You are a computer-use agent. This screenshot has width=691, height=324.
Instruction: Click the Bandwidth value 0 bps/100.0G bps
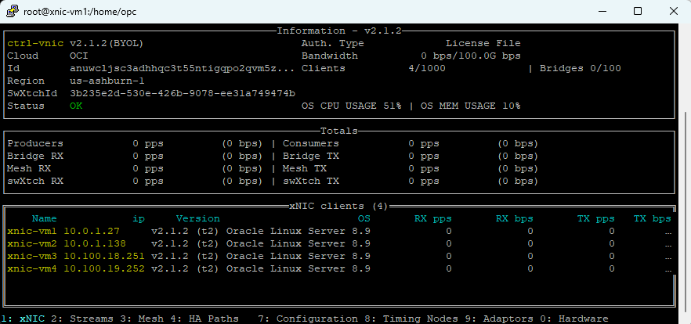(x=471, y=56)
